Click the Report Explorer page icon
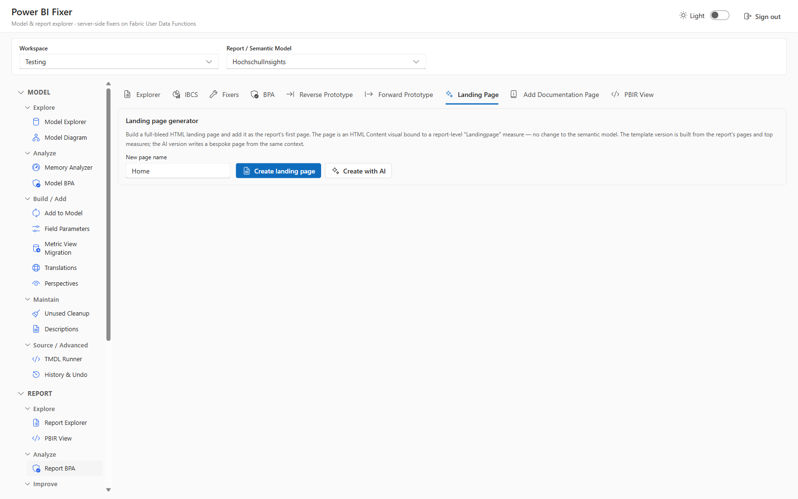 point(36,422)
